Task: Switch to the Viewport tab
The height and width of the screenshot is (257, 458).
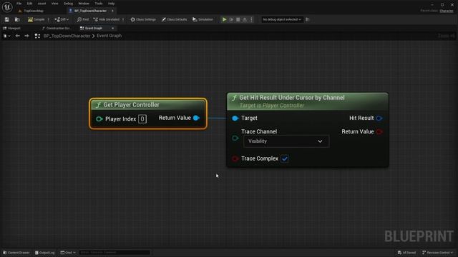Action: point(11,29)
